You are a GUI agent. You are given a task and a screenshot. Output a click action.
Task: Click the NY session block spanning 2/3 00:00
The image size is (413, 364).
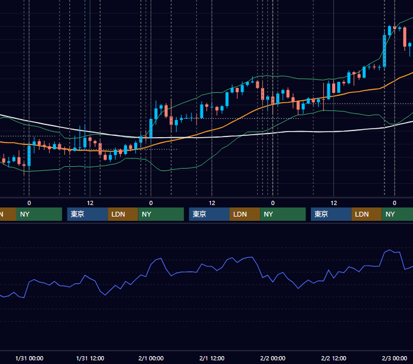(x=397, y=214)
